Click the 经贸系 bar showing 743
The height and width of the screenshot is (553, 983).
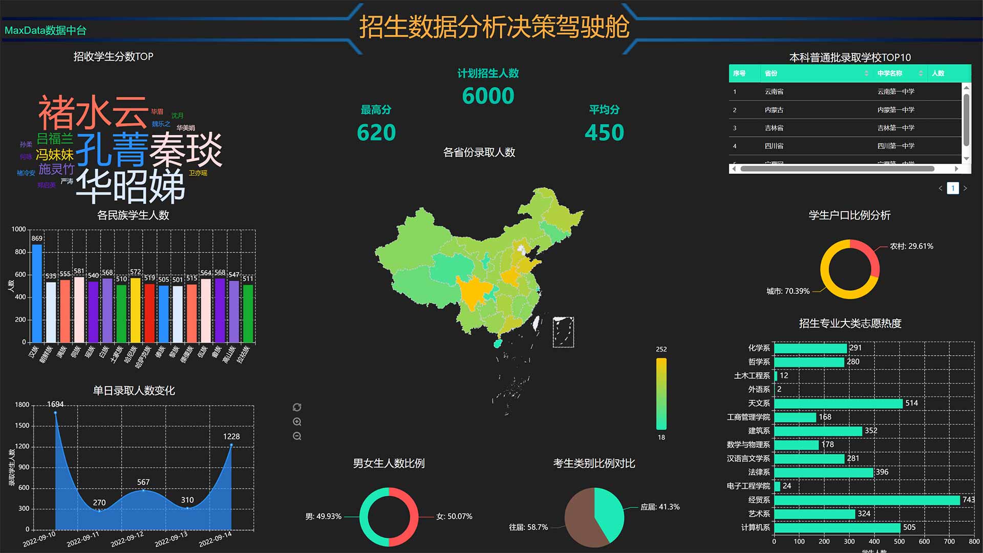(867, 500)
